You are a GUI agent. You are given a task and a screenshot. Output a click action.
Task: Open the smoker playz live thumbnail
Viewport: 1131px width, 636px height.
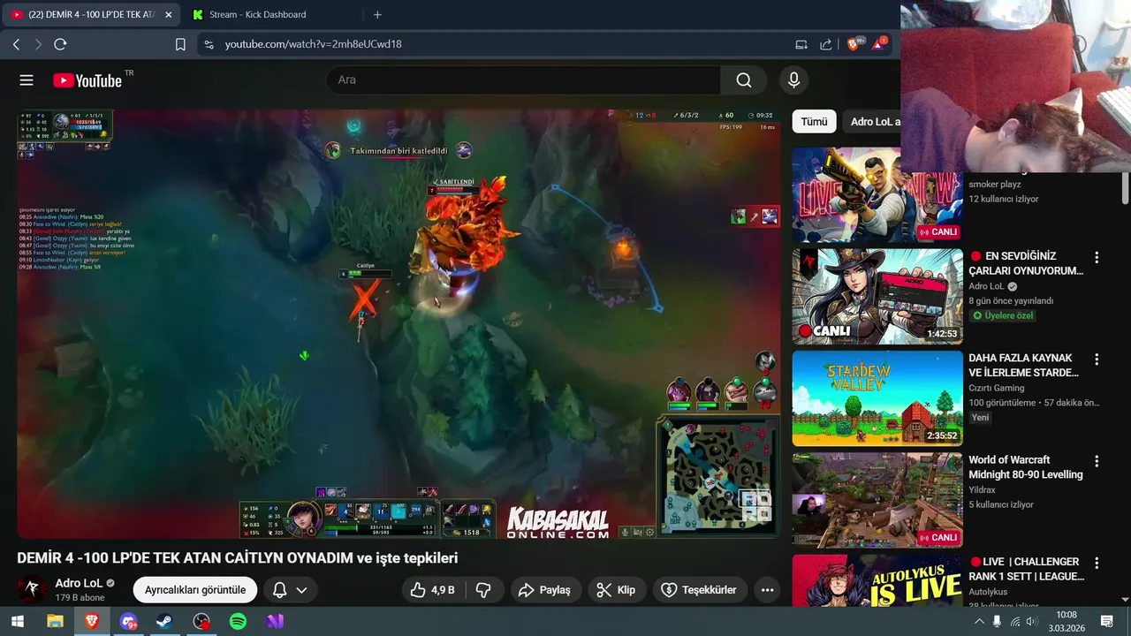[x=877, y=194]
